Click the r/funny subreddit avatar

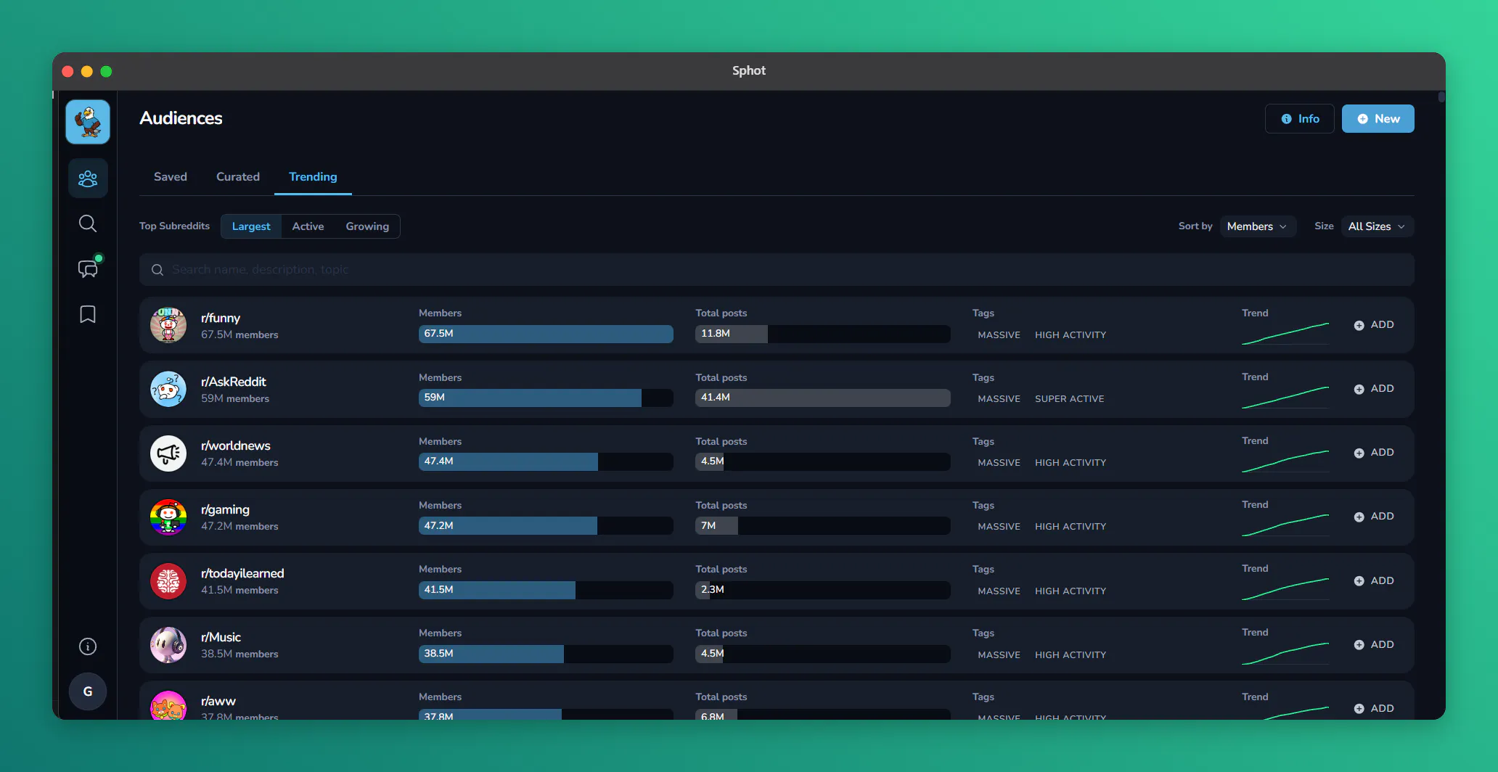click(168, 325)
